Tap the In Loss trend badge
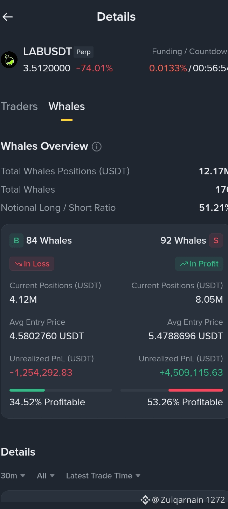 tap(32, 264)
